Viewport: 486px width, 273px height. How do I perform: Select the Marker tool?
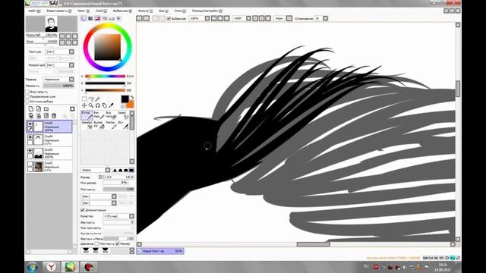(111, 124)
